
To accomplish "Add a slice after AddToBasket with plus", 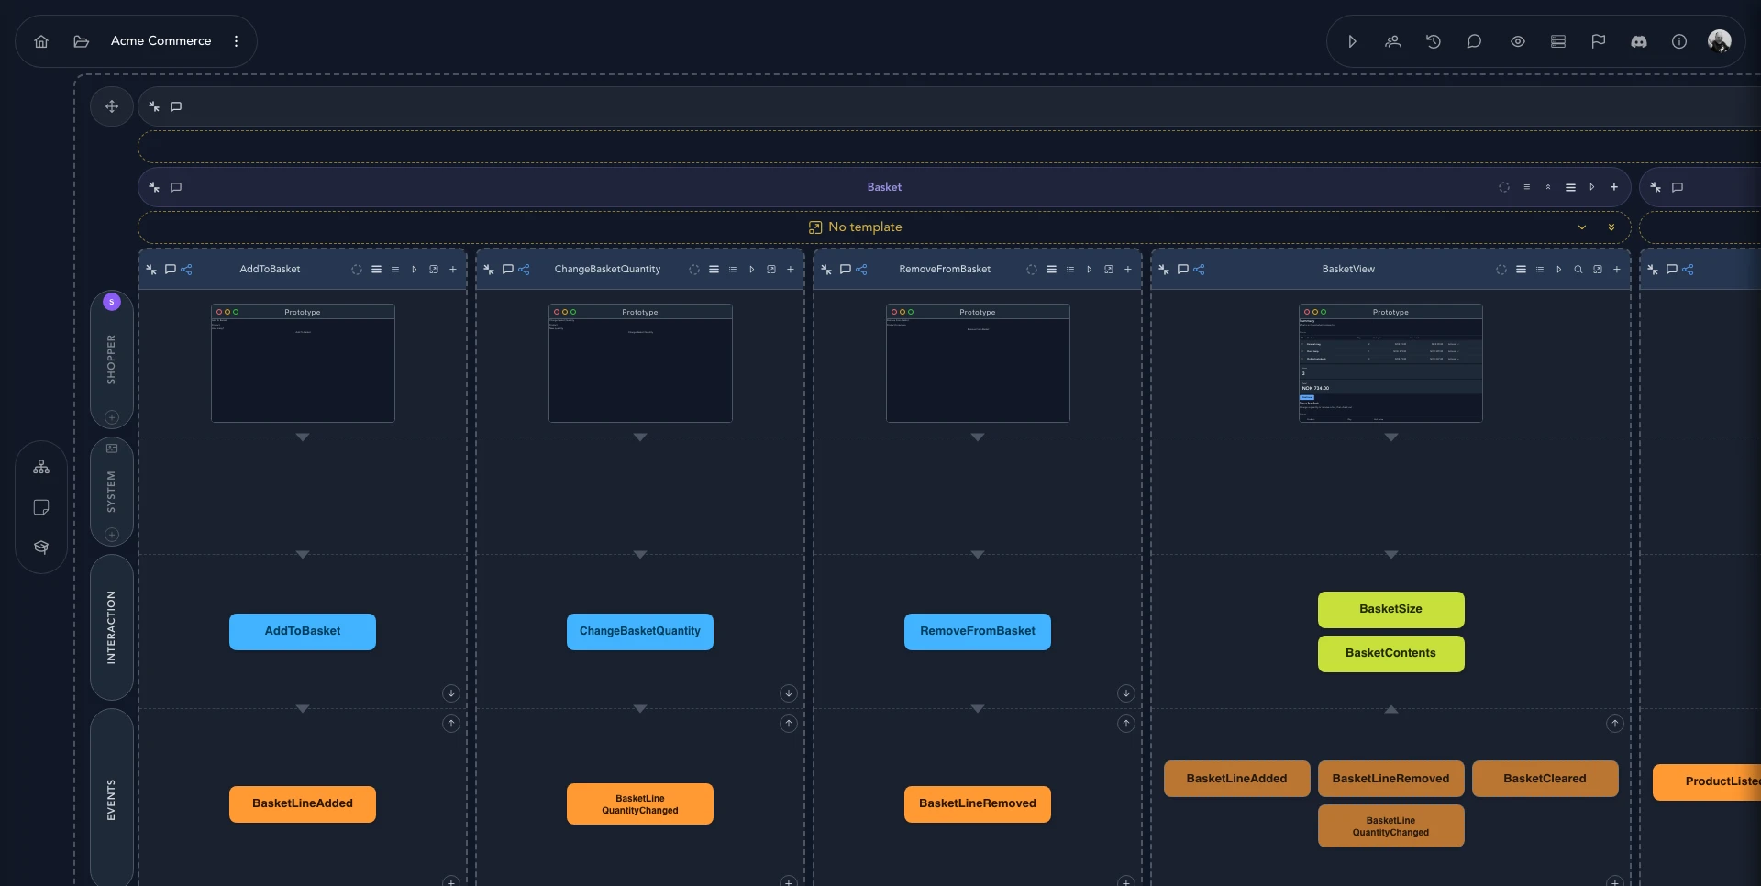I will click(453, 270).
